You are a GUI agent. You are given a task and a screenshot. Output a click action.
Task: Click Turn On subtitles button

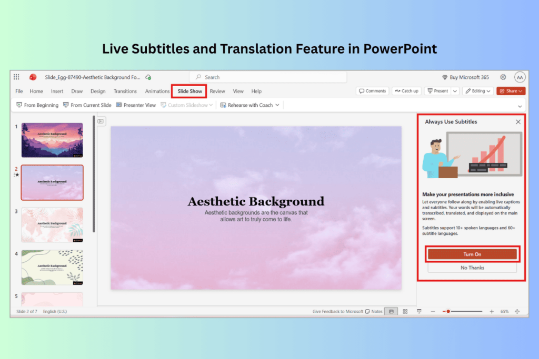472,254
